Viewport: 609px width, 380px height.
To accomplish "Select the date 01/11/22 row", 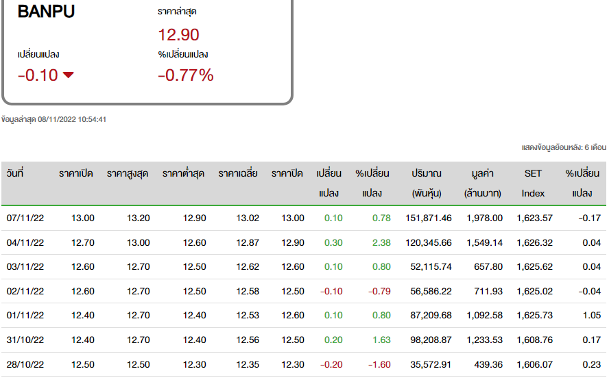I will pyautogui.click(x=304, y=315).
